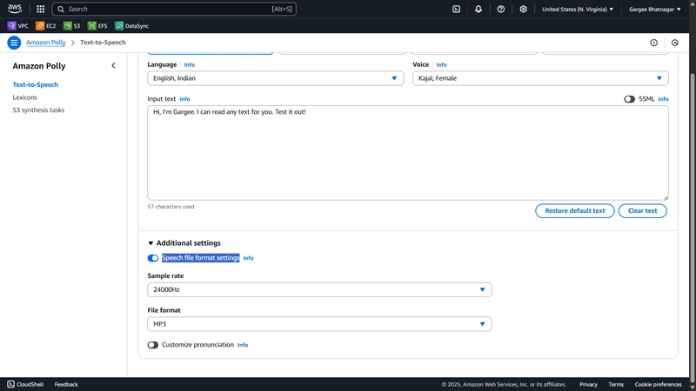Open Cookie preferences in footer

pos(658,384)
